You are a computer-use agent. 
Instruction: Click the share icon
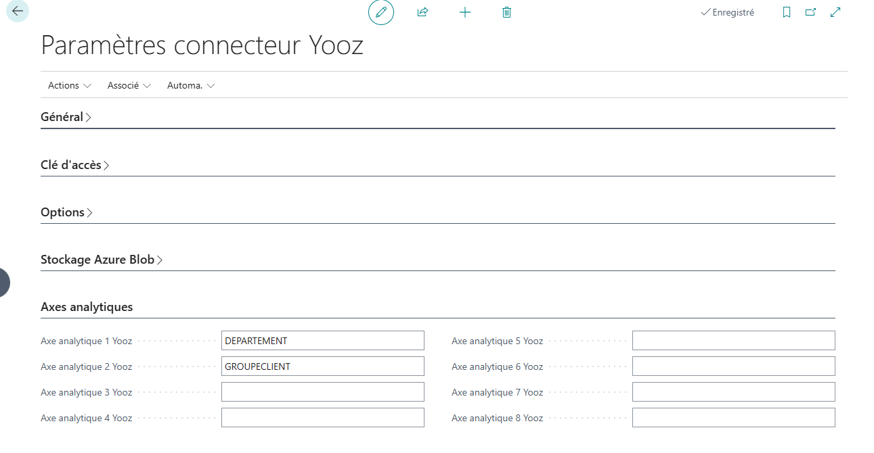(x=423, y=12)
